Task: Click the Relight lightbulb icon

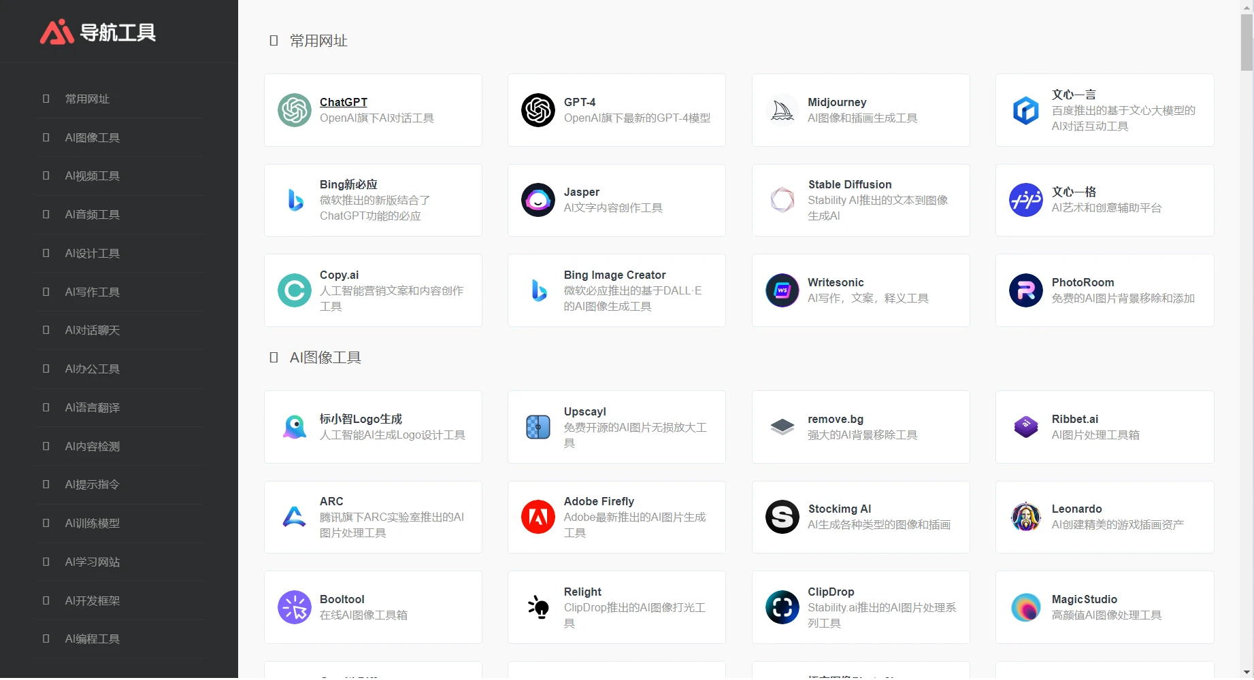Action: (538, 607)
